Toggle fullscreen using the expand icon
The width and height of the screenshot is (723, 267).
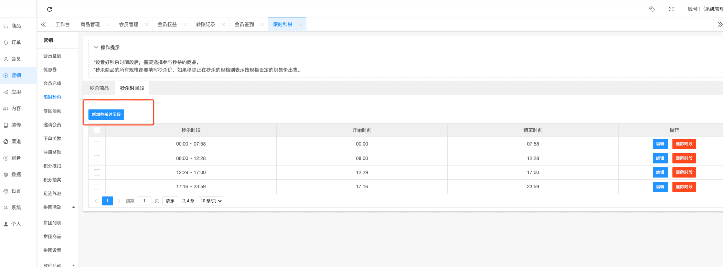point(671,9)
